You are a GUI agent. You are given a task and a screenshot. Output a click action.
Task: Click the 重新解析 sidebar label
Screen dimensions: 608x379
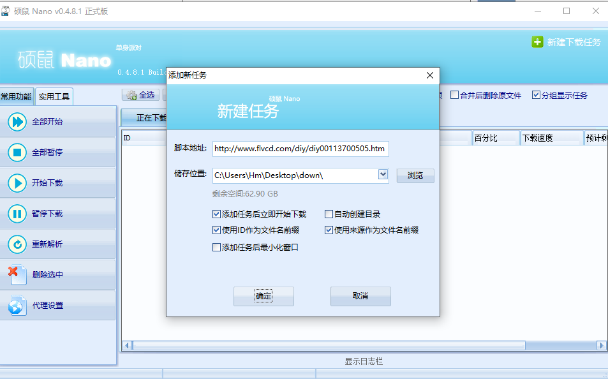coord(47,244)
